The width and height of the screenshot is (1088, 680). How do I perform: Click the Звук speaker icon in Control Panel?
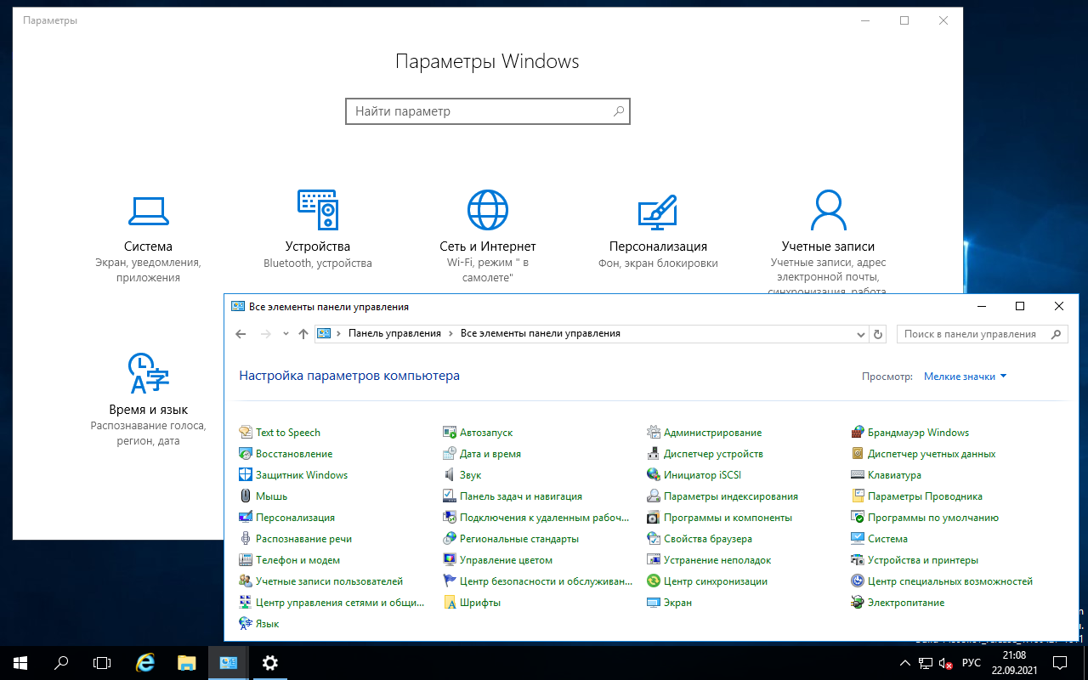450,475
